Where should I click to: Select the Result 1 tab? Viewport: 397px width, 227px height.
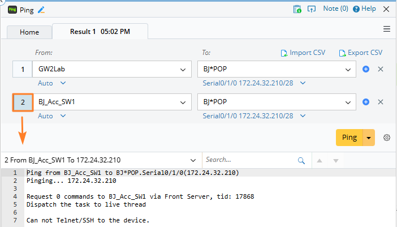(100, 32)
